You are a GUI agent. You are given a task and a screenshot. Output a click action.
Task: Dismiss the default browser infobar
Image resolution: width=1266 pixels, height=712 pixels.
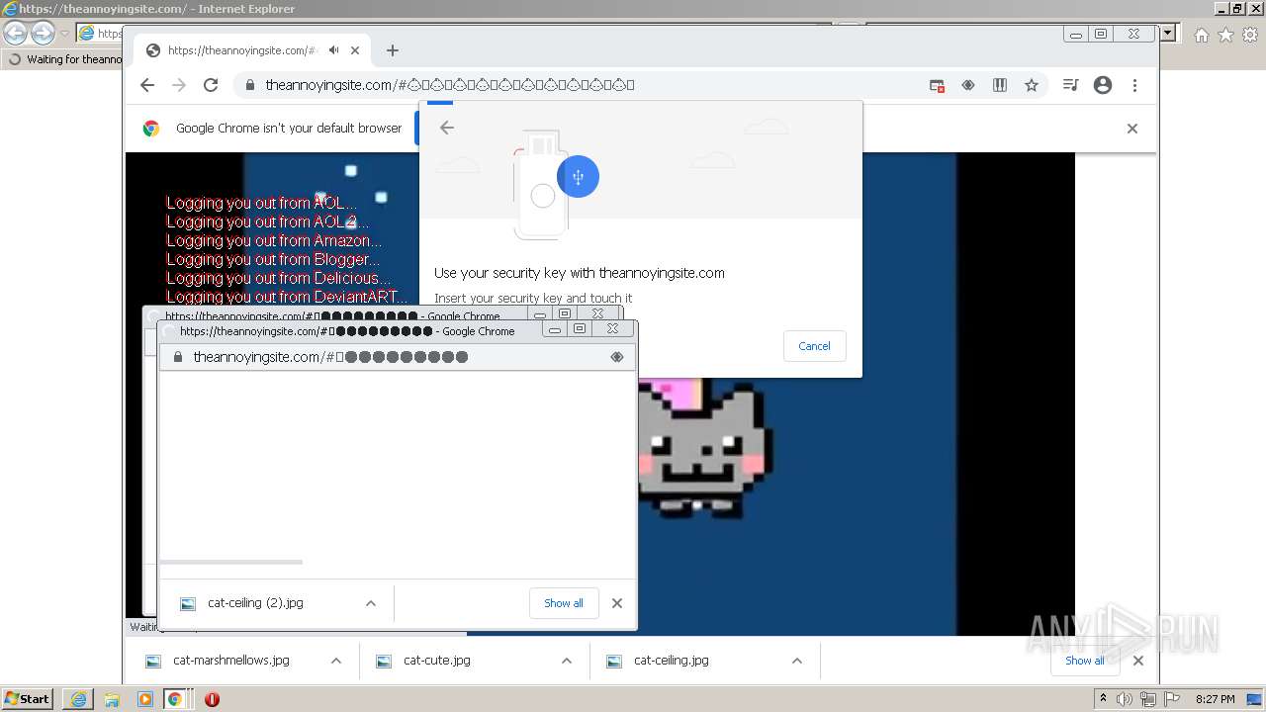pyautogui.click(x=1132, y=129)
